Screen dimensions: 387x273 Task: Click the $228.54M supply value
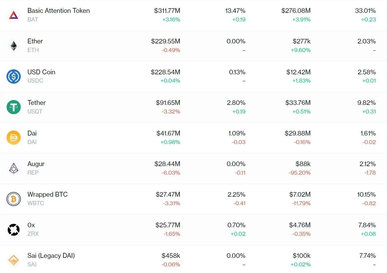(x=165, y=72)
